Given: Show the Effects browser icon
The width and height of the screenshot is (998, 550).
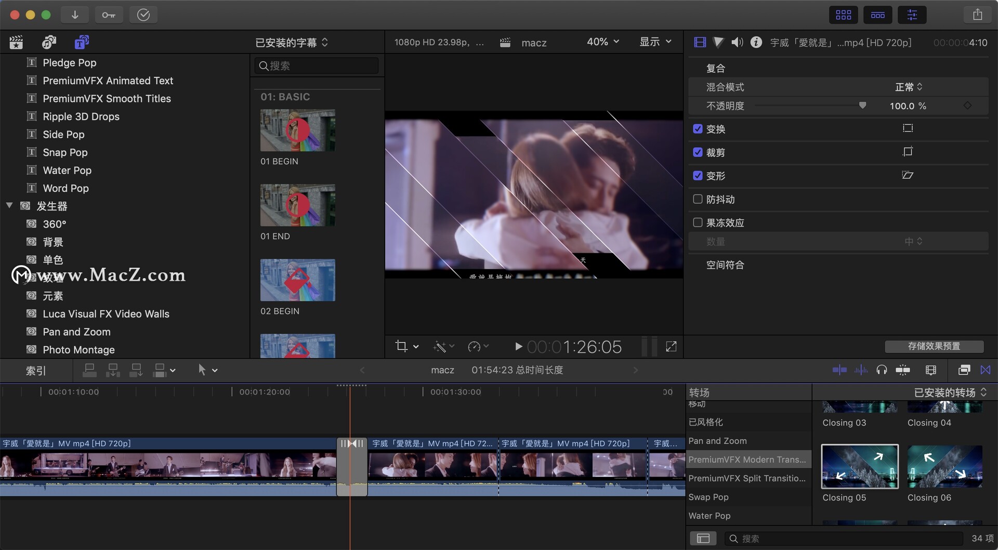Looking at the screenshot, I should tap(964, 370).
